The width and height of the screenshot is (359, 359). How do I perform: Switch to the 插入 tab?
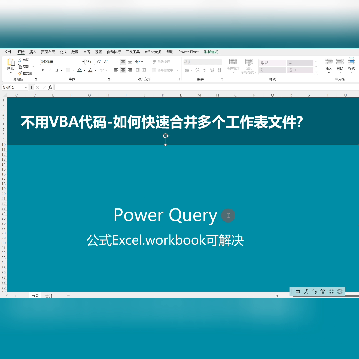pos(33,52)
